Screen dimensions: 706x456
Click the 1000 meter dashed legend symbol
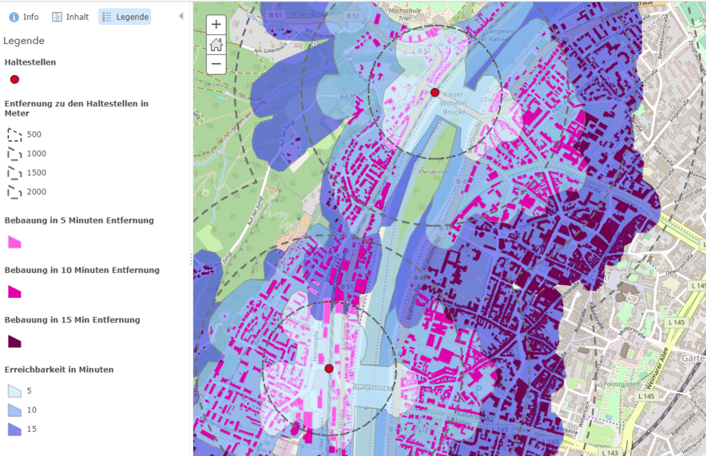click(x=14, y=154)
